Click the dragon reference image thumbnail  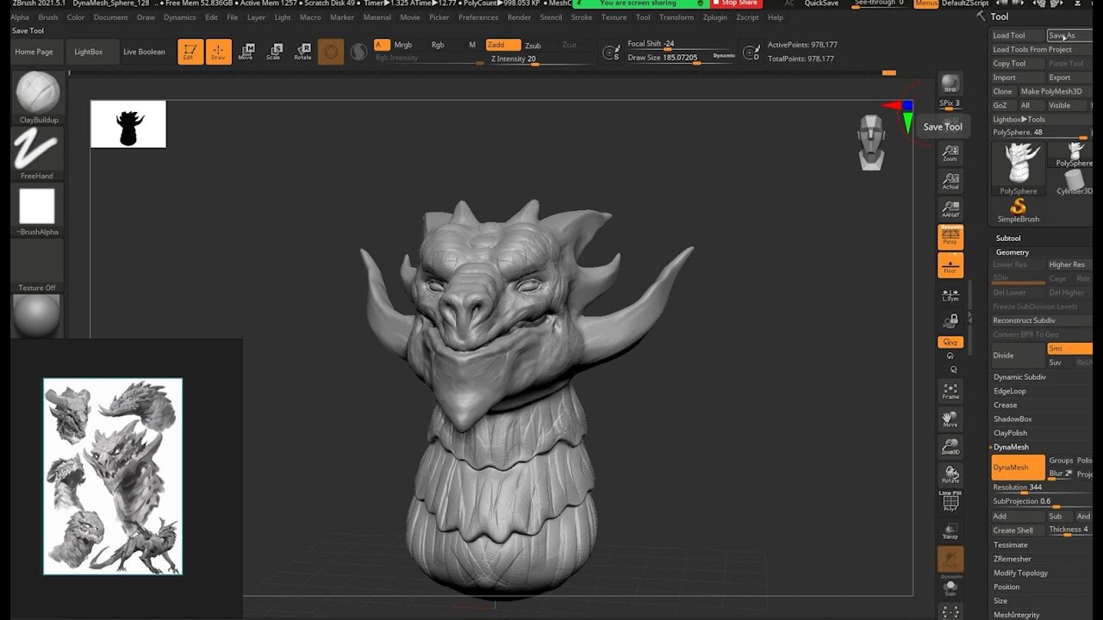pos(113,476)
